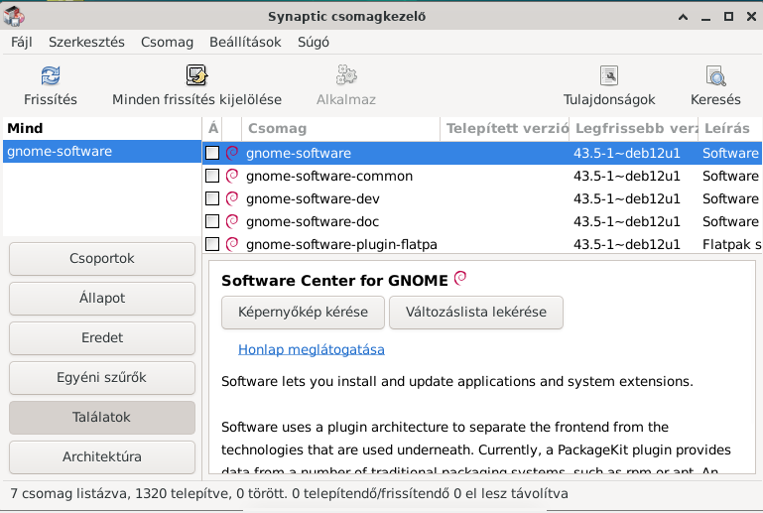Click the Mind list header
763x513 pixels.
[x=102, y=128]
